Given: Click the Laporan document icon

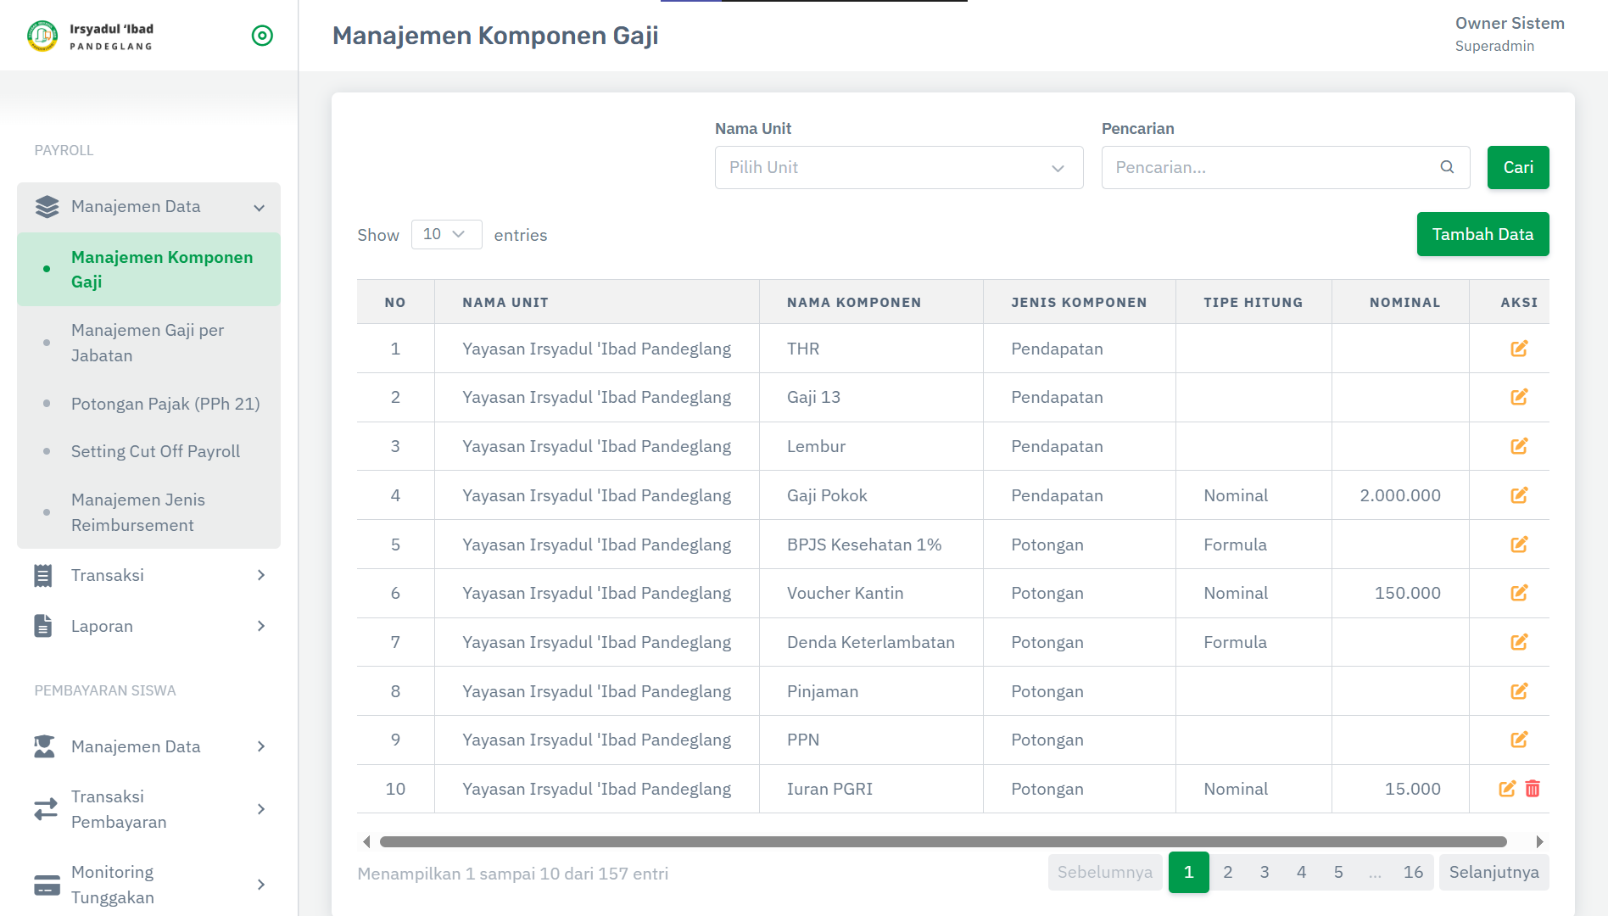Looking at the screenshot, I should [x=43, y=626].
